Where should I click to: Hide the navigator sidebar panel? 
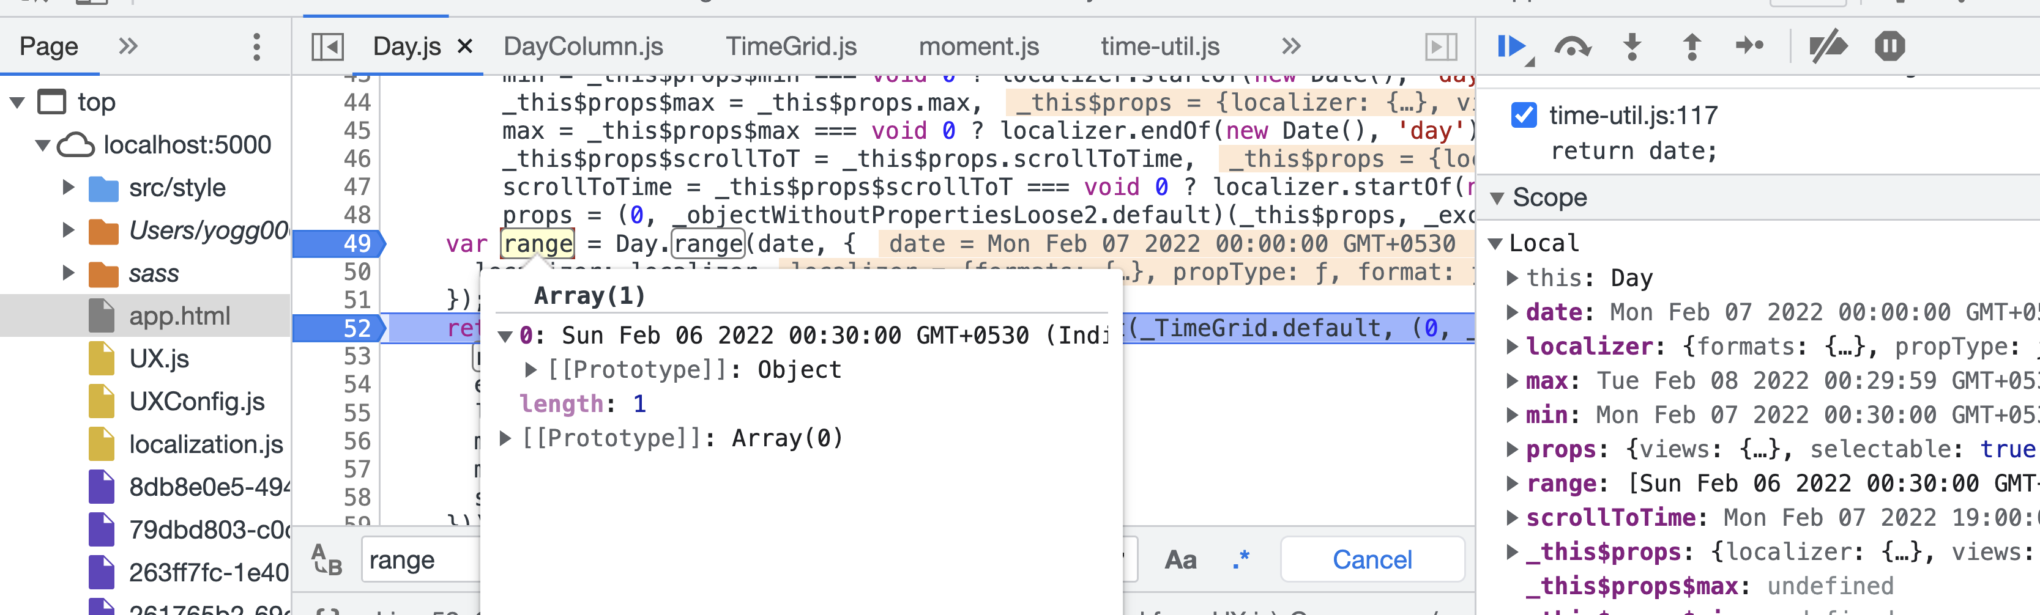[329, 46]
